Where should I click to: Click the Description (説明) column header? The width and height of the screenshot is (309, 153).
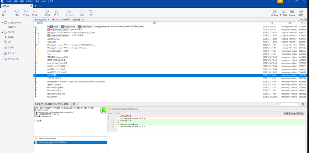click(154, 23)
